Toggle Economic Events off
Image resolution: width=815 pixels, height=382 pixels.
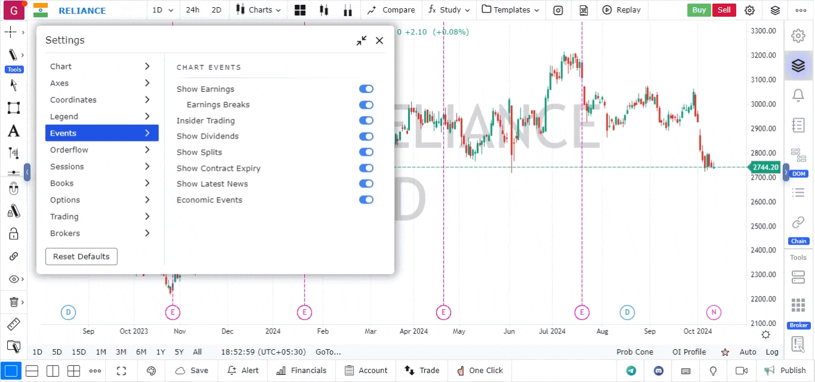366,200
